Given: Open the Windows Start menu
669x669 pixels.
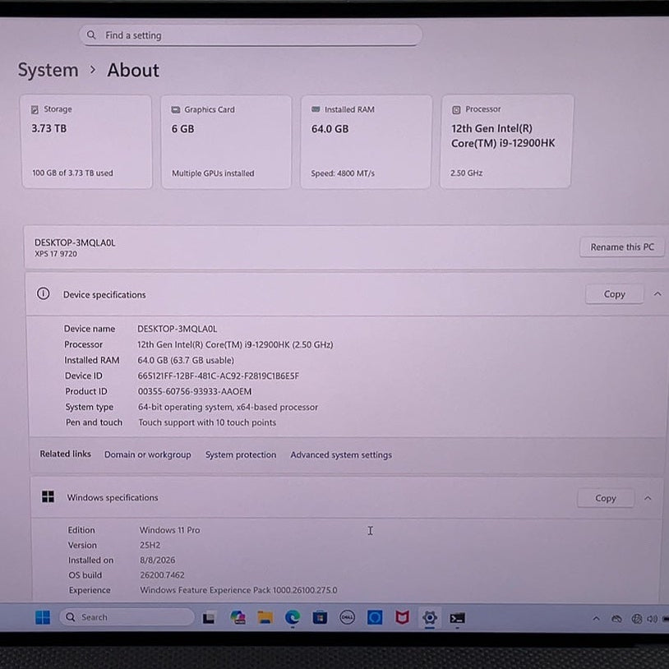Looking at the screenshot, I should click(x=43, y=617).
